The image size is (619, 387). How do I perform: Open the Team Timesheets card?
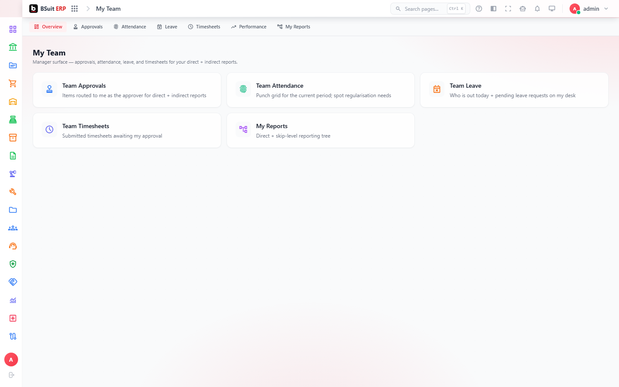pyautogui.click(x=127, y=130)
